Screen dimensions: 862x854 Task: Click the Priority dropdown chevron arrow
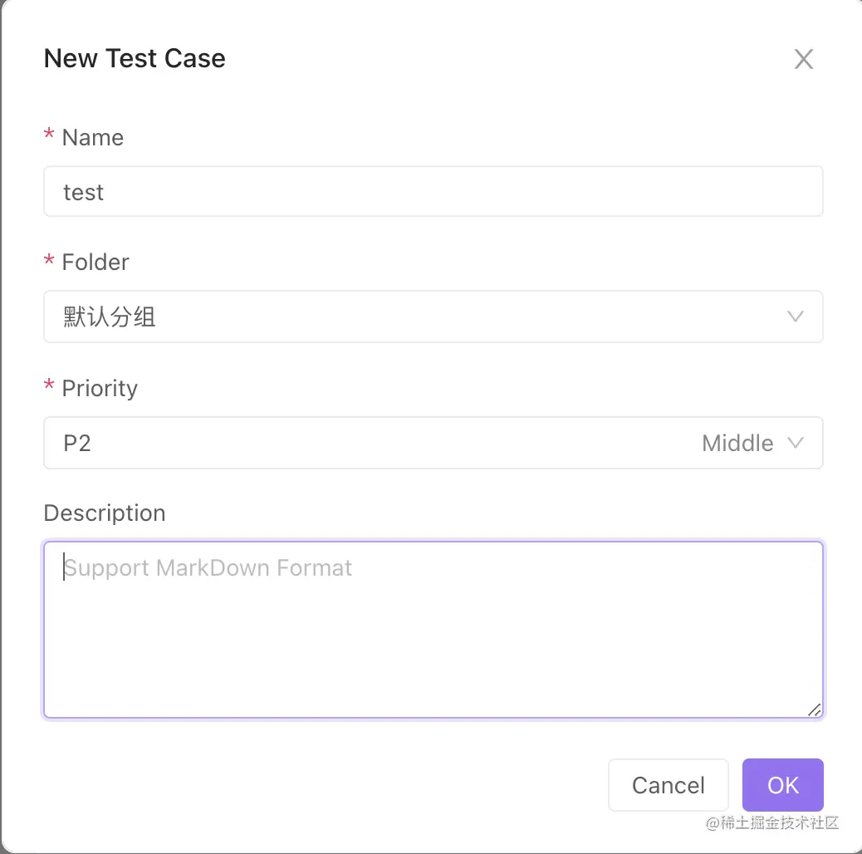click(x=795, y=443)
